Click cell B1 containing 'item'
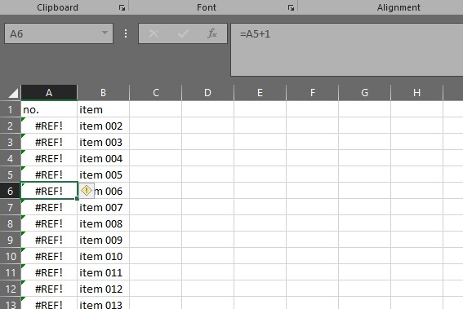 103,109
